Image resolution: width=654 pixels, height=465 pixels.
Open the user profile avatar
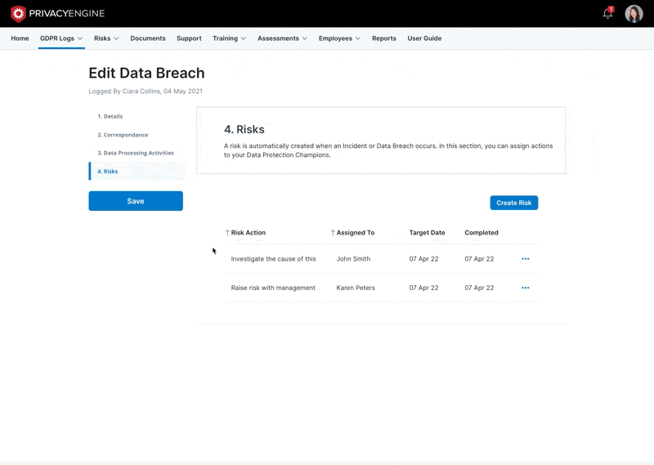click(634, 14)
